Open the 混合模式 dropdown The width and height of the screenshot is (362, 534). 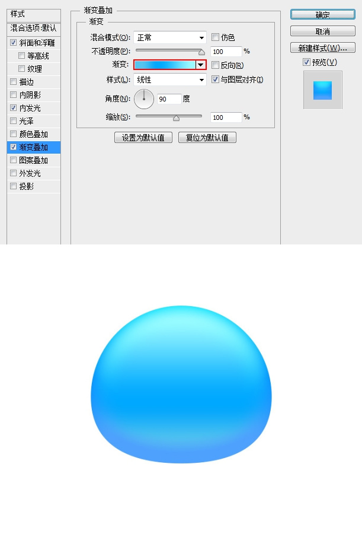pos(170,37)
